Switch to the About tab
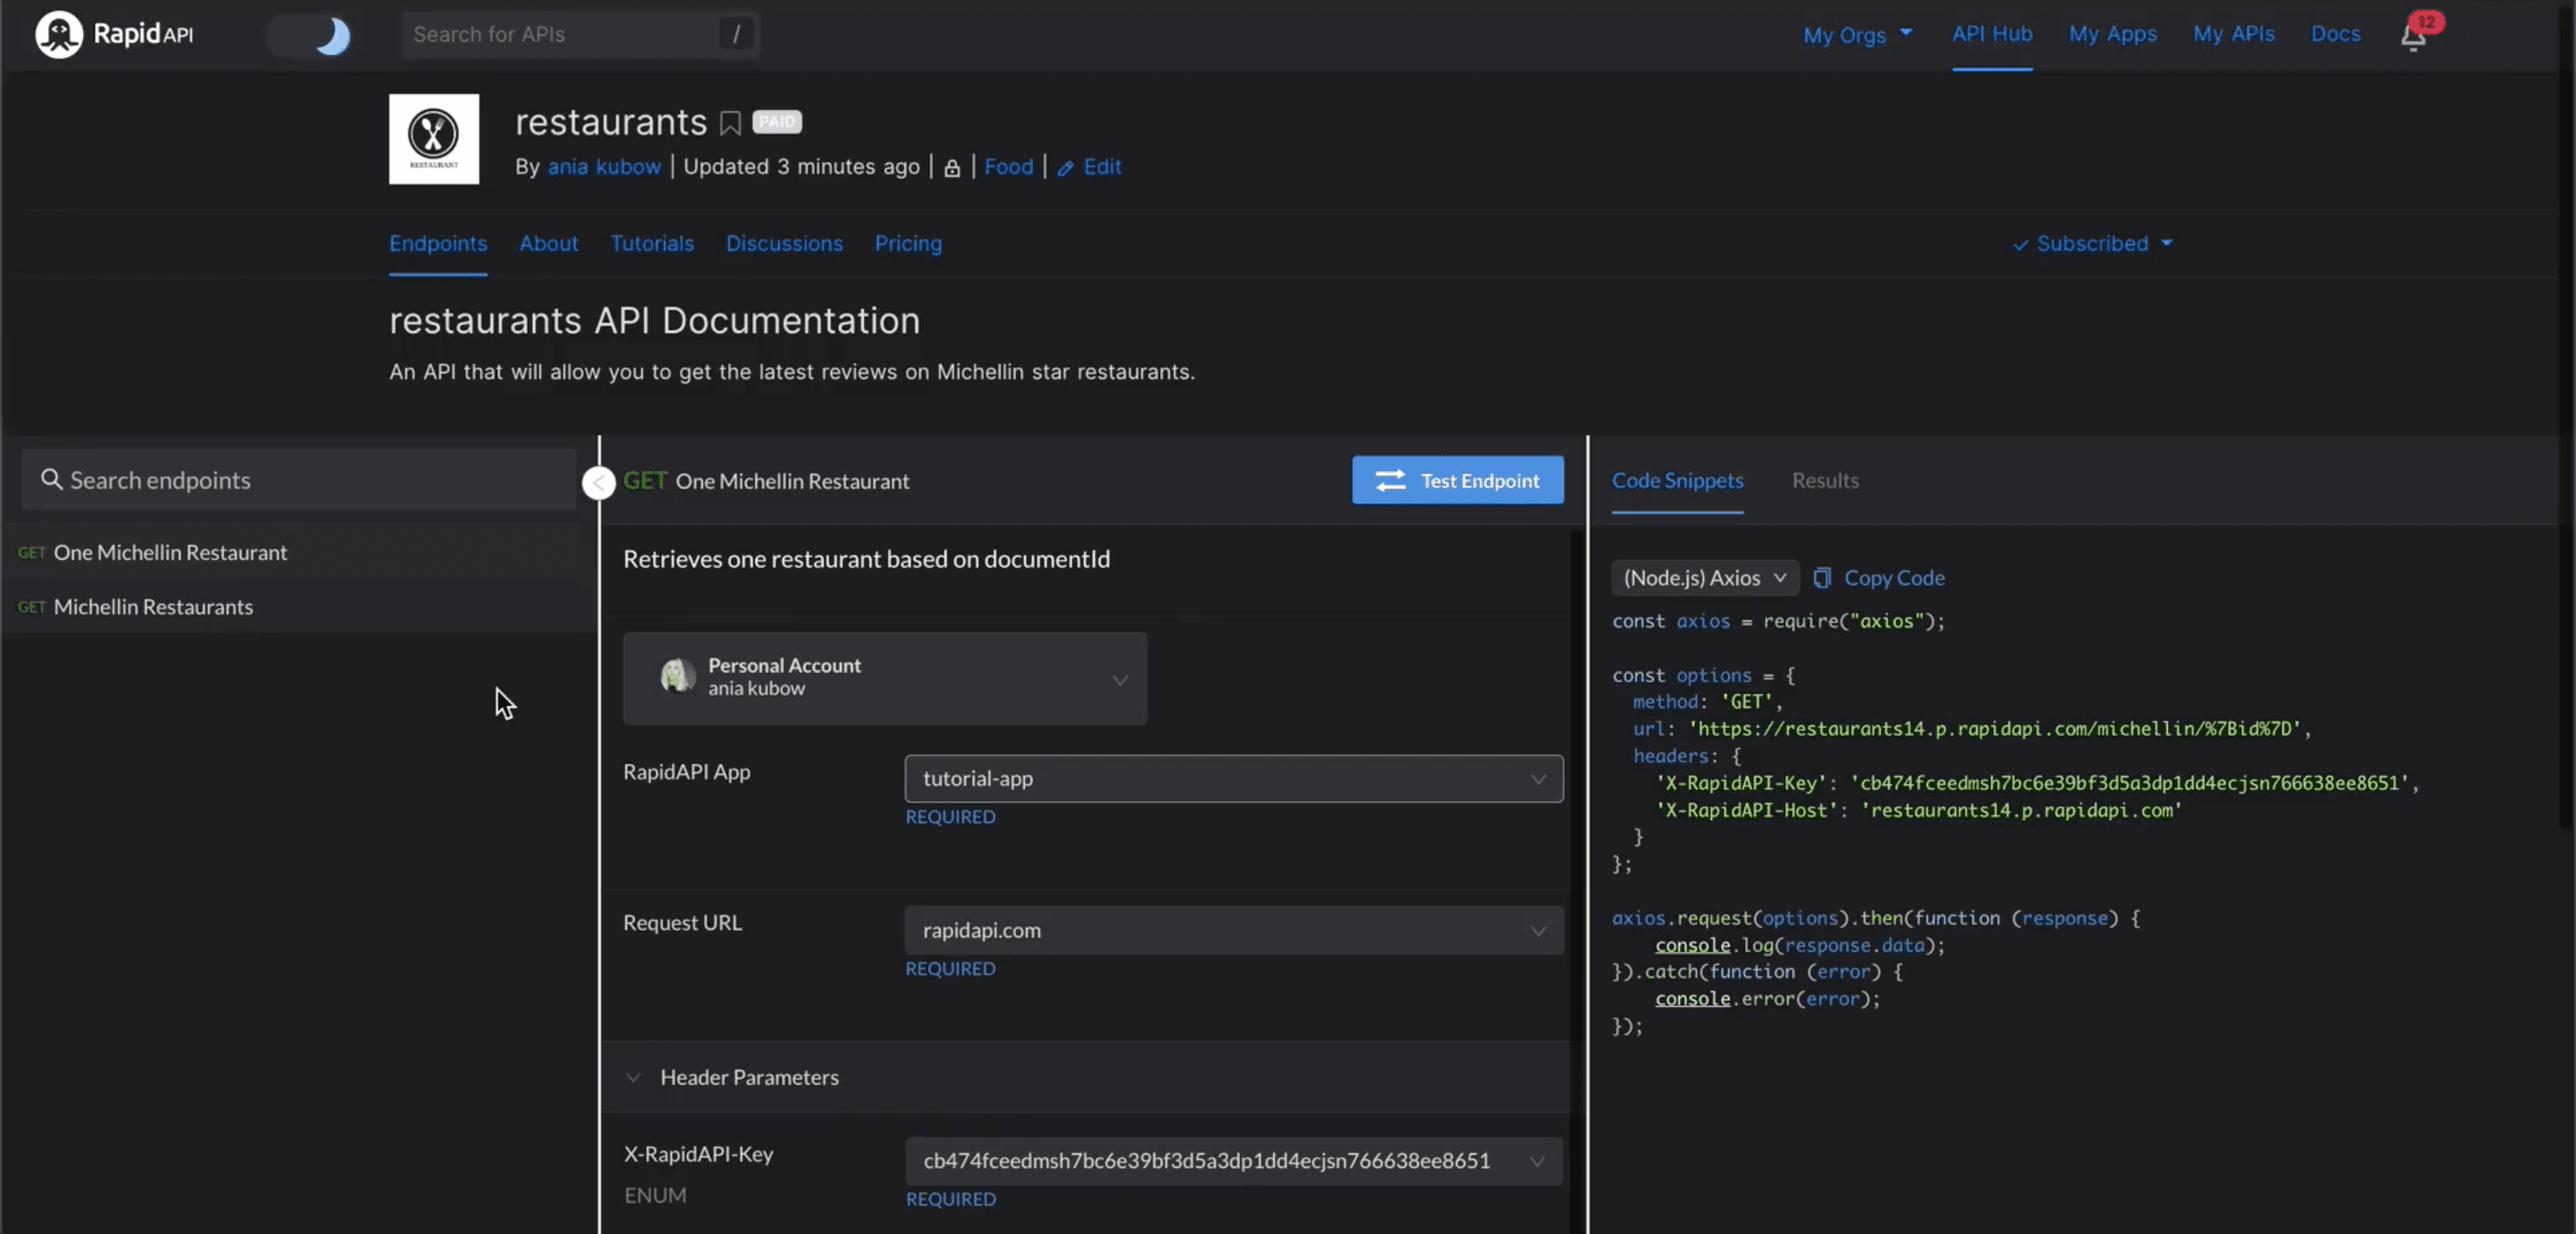The width and height of the screenshot is (2576, 1234). pos(548,244)
